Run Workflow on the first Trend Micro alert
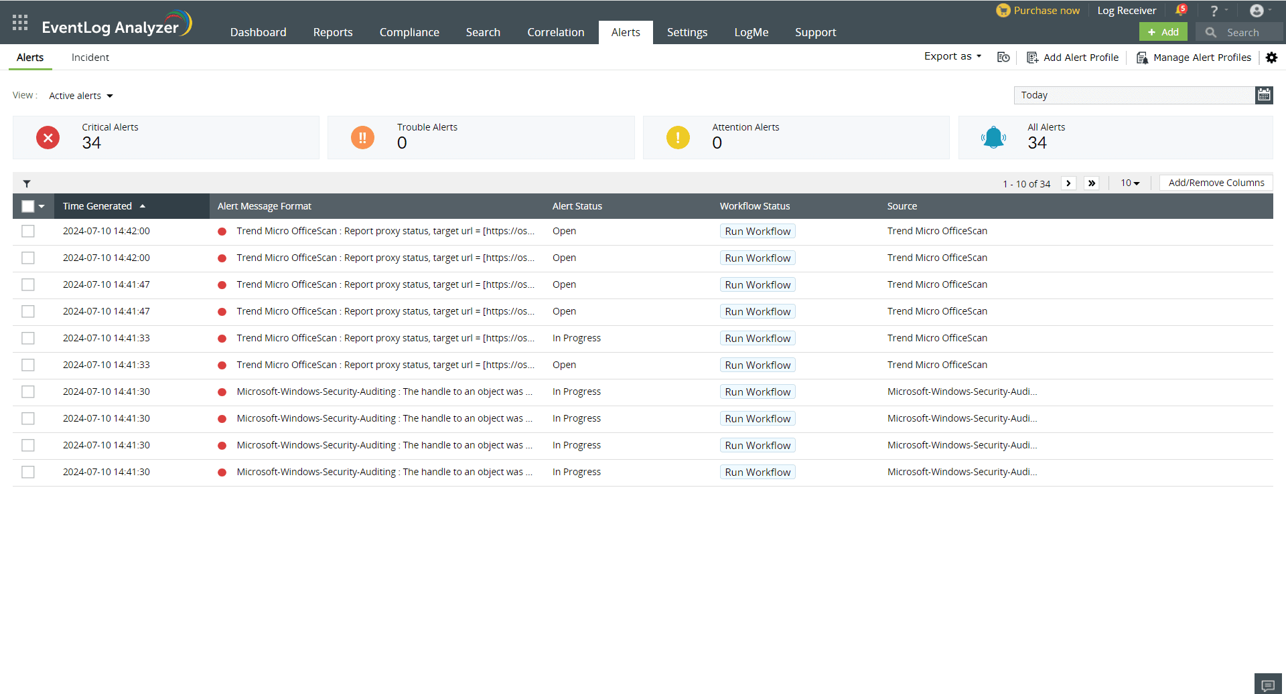 [x=757, y=231]
